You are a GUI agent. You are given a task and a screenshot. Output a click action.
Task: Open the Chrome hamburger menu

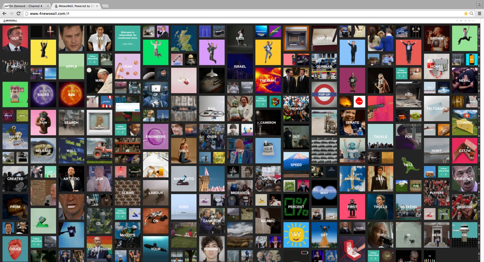(x=479, y=13)
